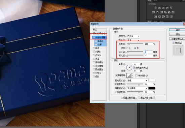185x128 pixels.
Task: Add a Posterize adjustment icon
Action: pos(159,17)
